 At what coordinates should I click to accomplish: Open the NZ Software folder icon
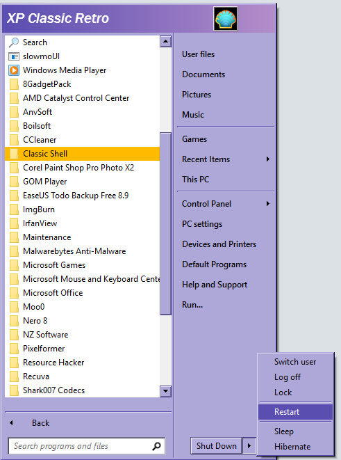(x=14, y=335)
